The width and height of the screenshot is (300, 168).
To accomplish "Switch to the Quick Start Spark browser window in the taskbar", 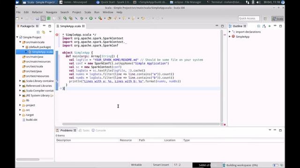I will (x=113, y=2).
